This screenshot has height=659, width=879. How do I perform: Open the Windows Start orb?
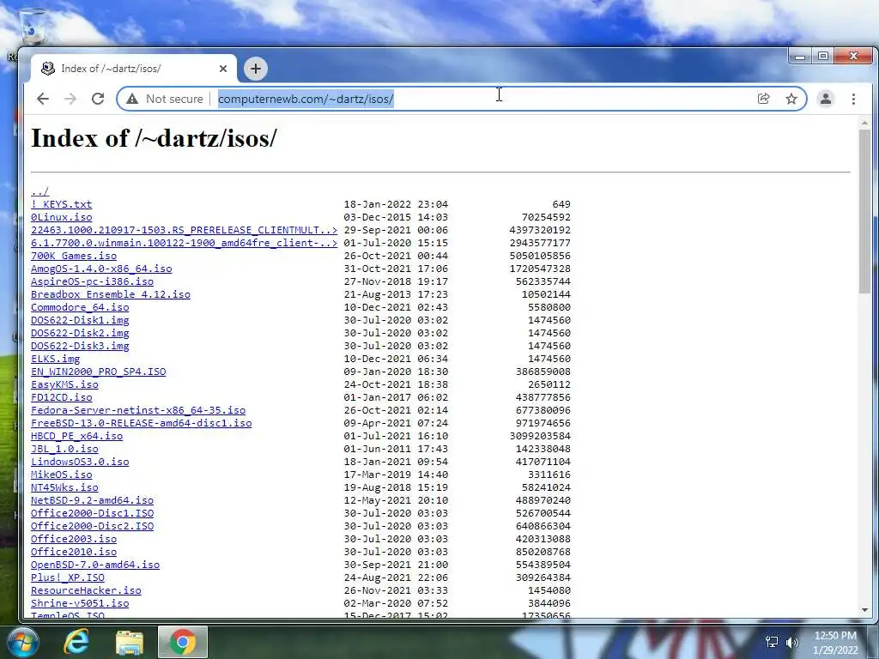22,642
